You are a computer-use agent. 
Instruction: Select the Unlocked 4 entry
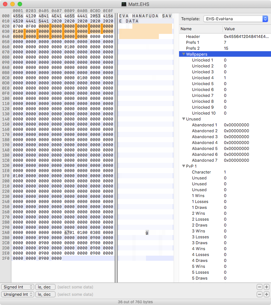tap(203, 78)
